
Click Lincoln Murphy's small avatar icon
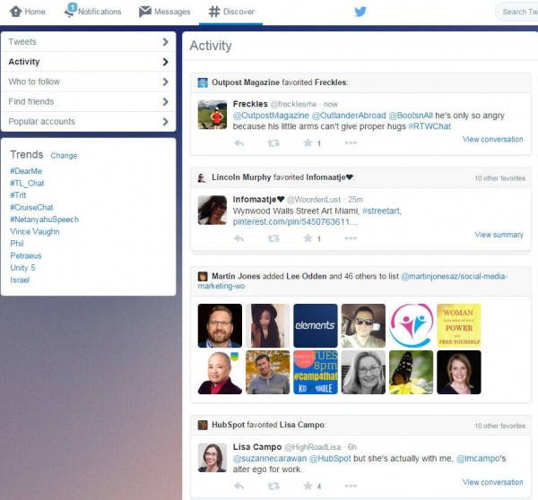click(202, 177)
